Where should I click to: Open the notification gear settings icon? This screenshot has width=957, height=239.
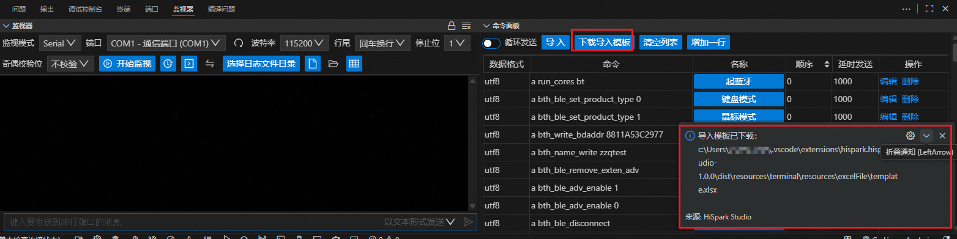[910, 136]
